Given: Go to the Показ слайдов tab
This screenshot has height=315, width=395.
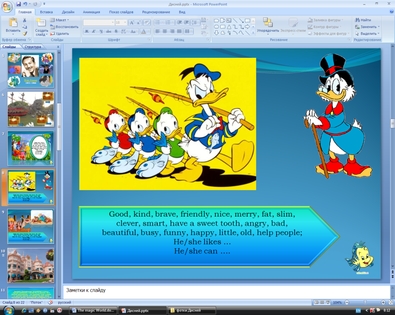Looking at the screenshot, I should click(121, 12).
